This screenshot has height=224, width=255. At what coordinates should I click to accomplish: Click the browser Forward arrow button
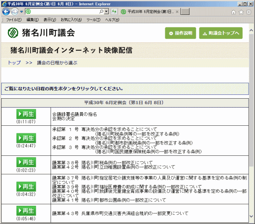pos(15,11)
